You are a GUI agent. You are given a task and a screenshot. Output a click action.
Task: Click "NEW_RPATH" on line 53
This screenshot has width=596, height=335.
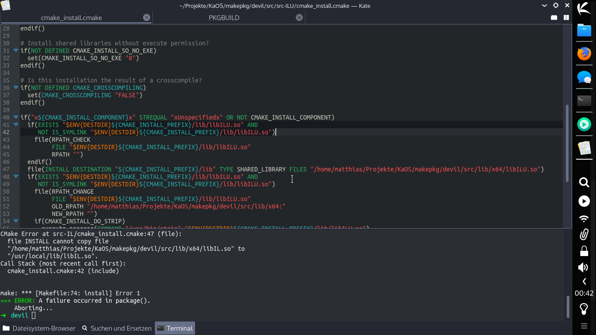click(x=67, y=214)
